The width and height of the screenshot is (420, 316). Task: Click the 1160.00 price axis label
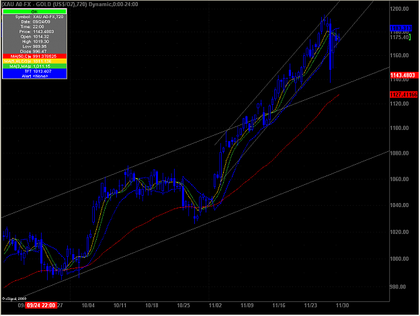click(399, 56)
